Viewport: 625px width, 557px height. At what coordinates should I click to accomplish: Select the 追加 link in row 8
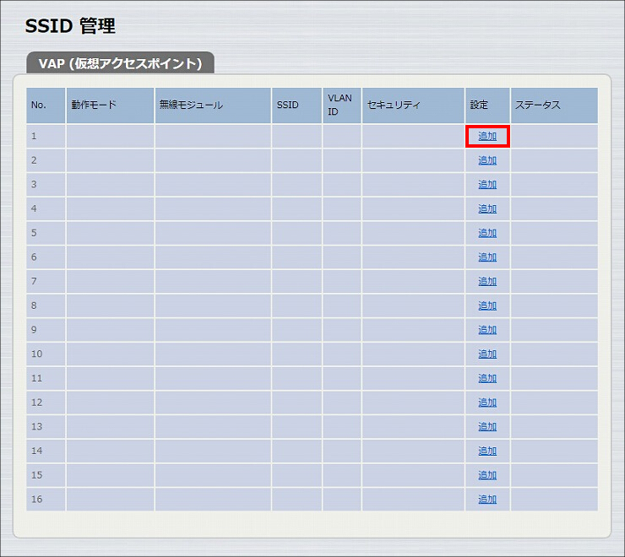pos(487,306)
